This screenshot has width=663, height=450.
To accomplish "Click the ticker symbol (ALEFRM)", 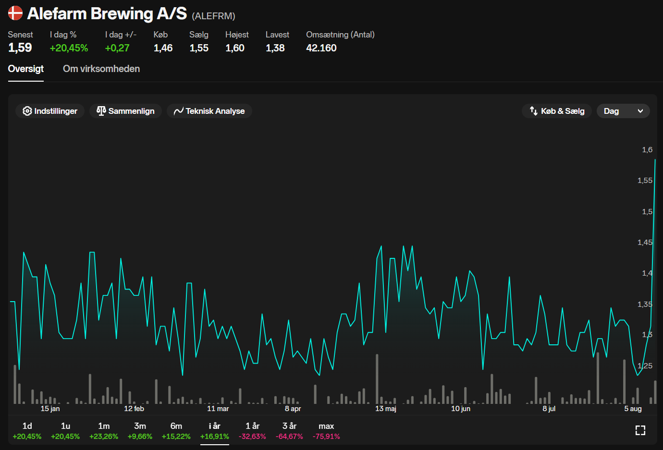I will click(214, 16).
